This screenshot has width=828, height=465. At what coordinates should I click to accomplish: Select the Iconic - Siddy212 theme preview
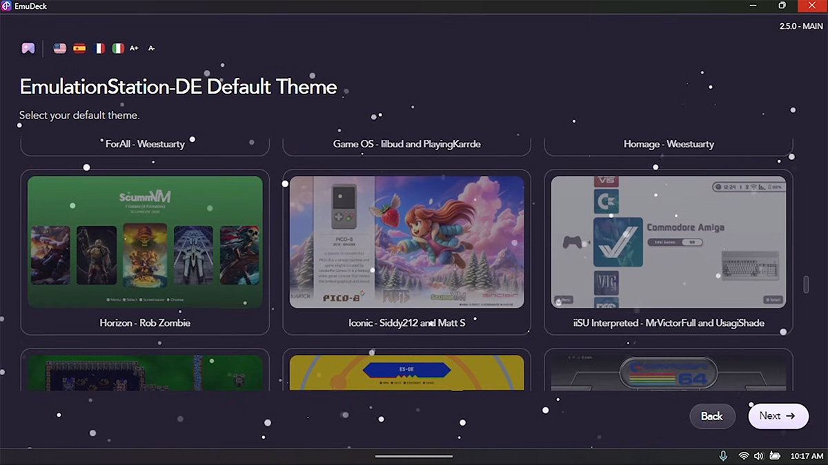pyautogui.click(x=406, y=242)
